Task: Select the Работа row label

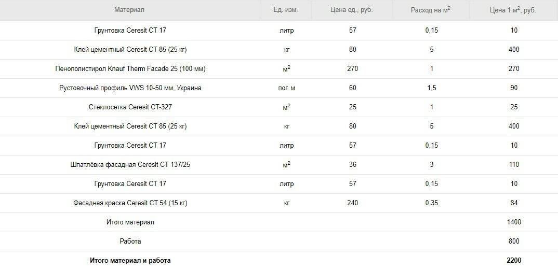Action: coord(130,241)
